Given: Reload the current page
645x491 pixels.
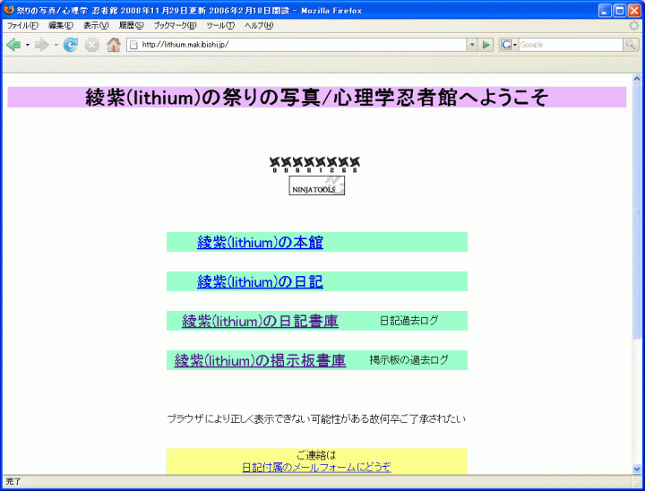Looking at the screenshot, I should pos(70,45).
